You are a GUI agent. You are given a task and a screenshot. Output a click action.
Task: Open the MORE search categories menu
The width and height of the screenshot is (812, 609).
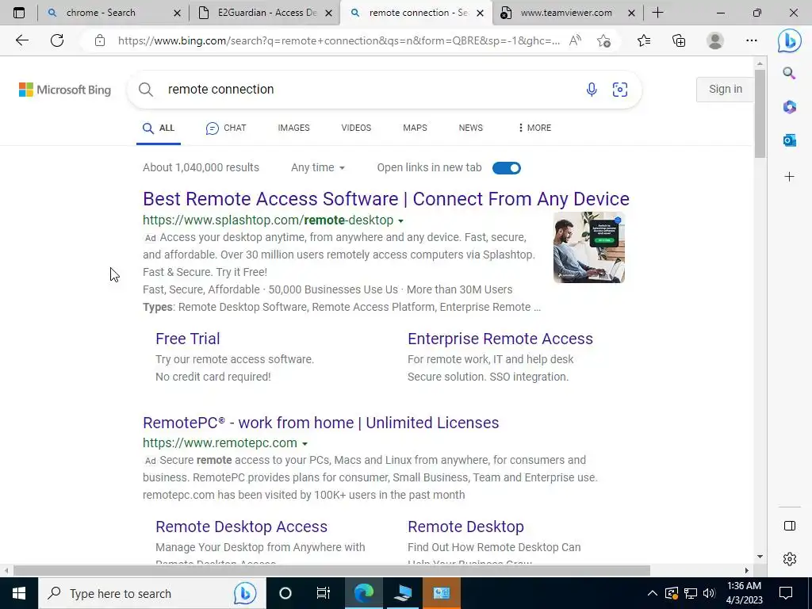534,128
